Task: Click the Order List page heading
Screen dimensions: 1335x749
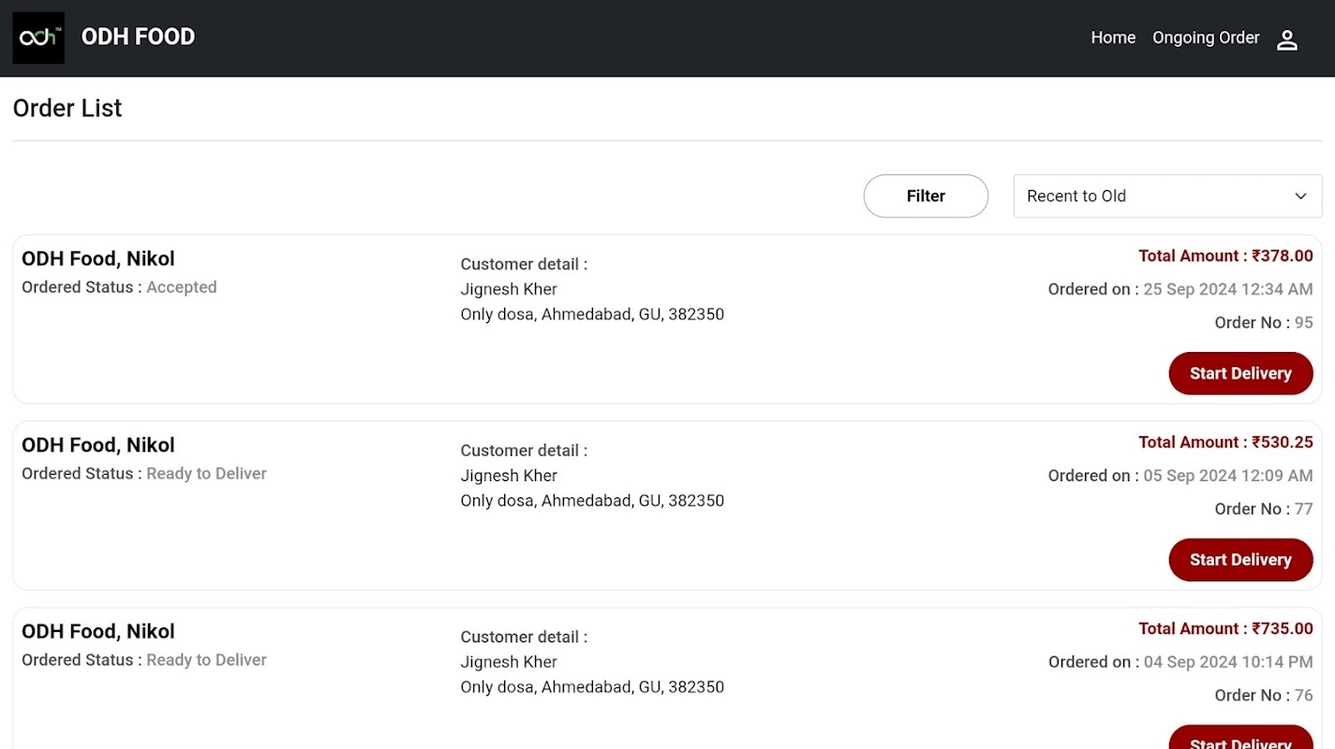Action: [x=67, y=109]
